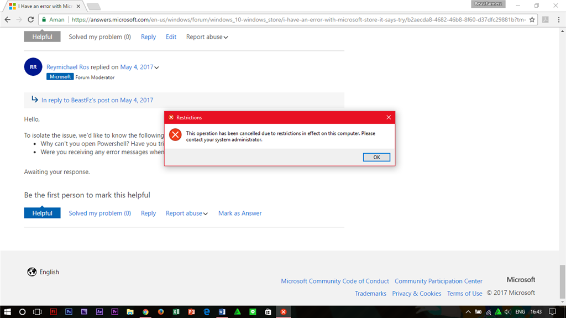Screen dimensions: 566x318
Task: Click the scrollbar up arrow
Action: click(562, 32)
